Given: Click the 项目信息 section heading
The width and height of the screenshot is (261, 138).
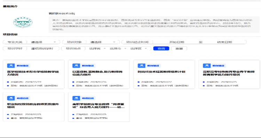Looking at the screenshot, I should coord(10,34).
